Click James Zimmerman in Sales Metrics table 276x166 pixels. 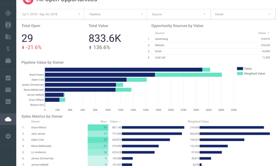coord(42,159)
